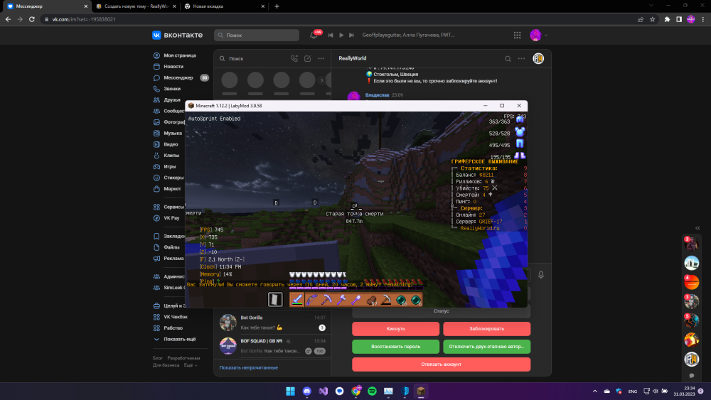Open the ReallyWorld conversation options menu
The height and width of the screenshot is (400, 711).
(x=521, y=58)
